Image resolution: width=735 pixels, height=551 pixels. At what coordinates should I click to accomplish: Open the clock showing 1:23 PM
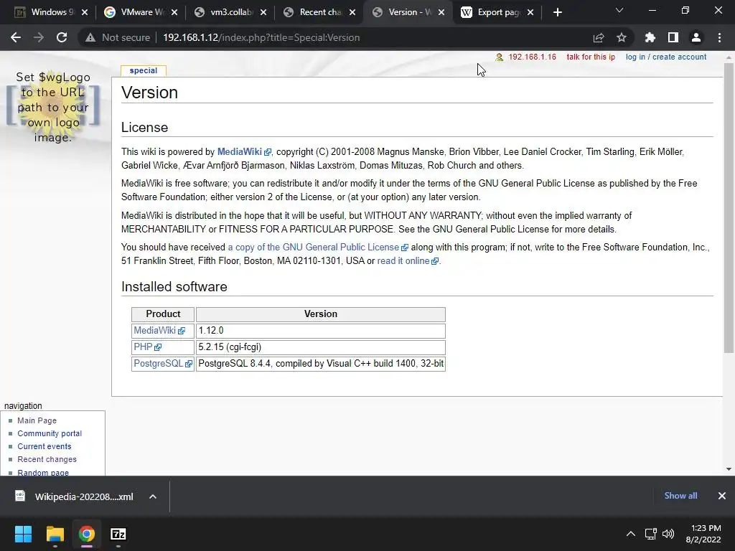[x=703, y=534]
